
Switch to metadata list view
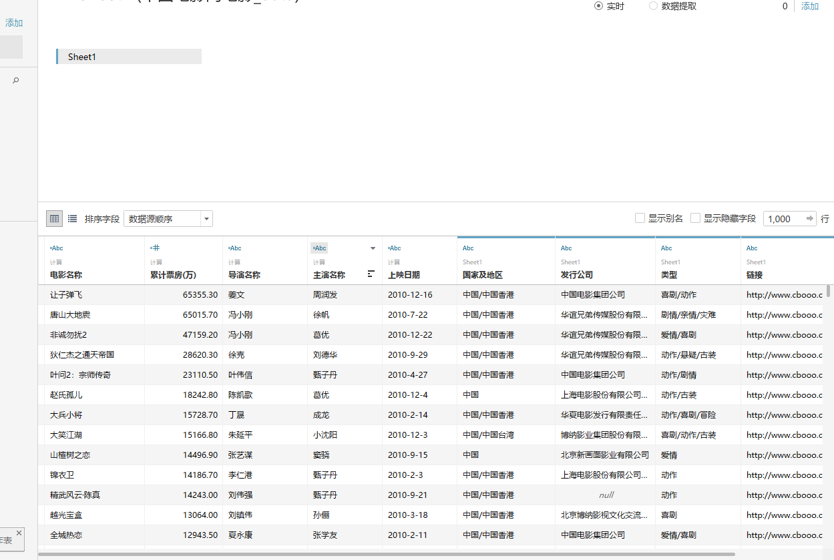tap(72, 218)
